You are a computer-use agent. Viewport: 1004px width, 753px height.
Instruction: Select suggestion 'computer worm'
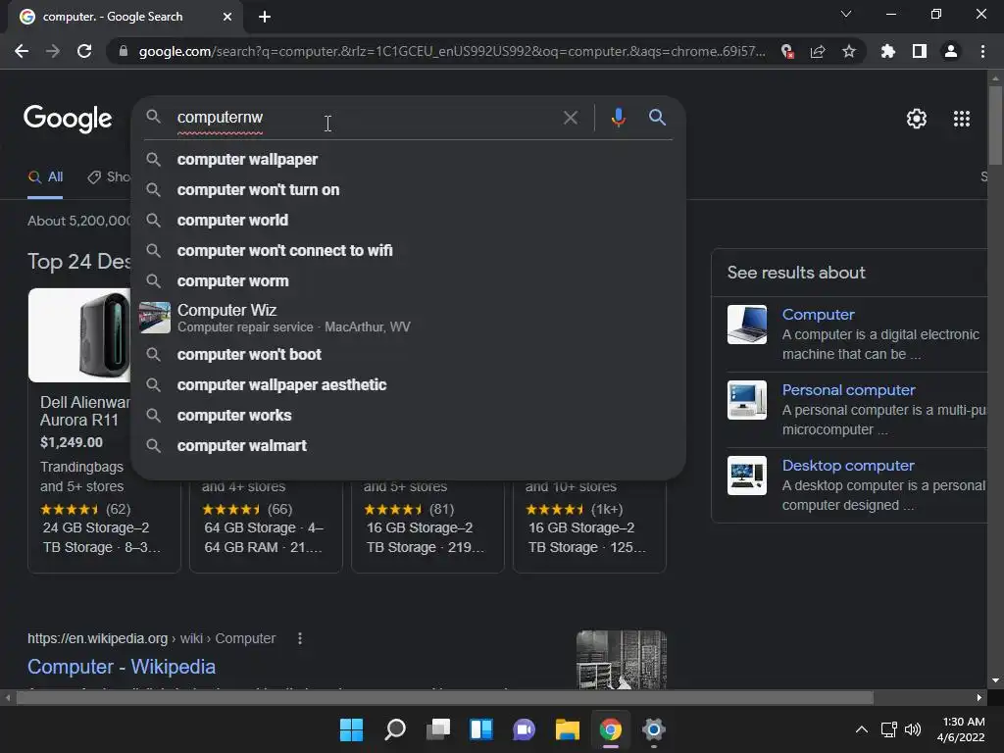[x=408, y=281]
